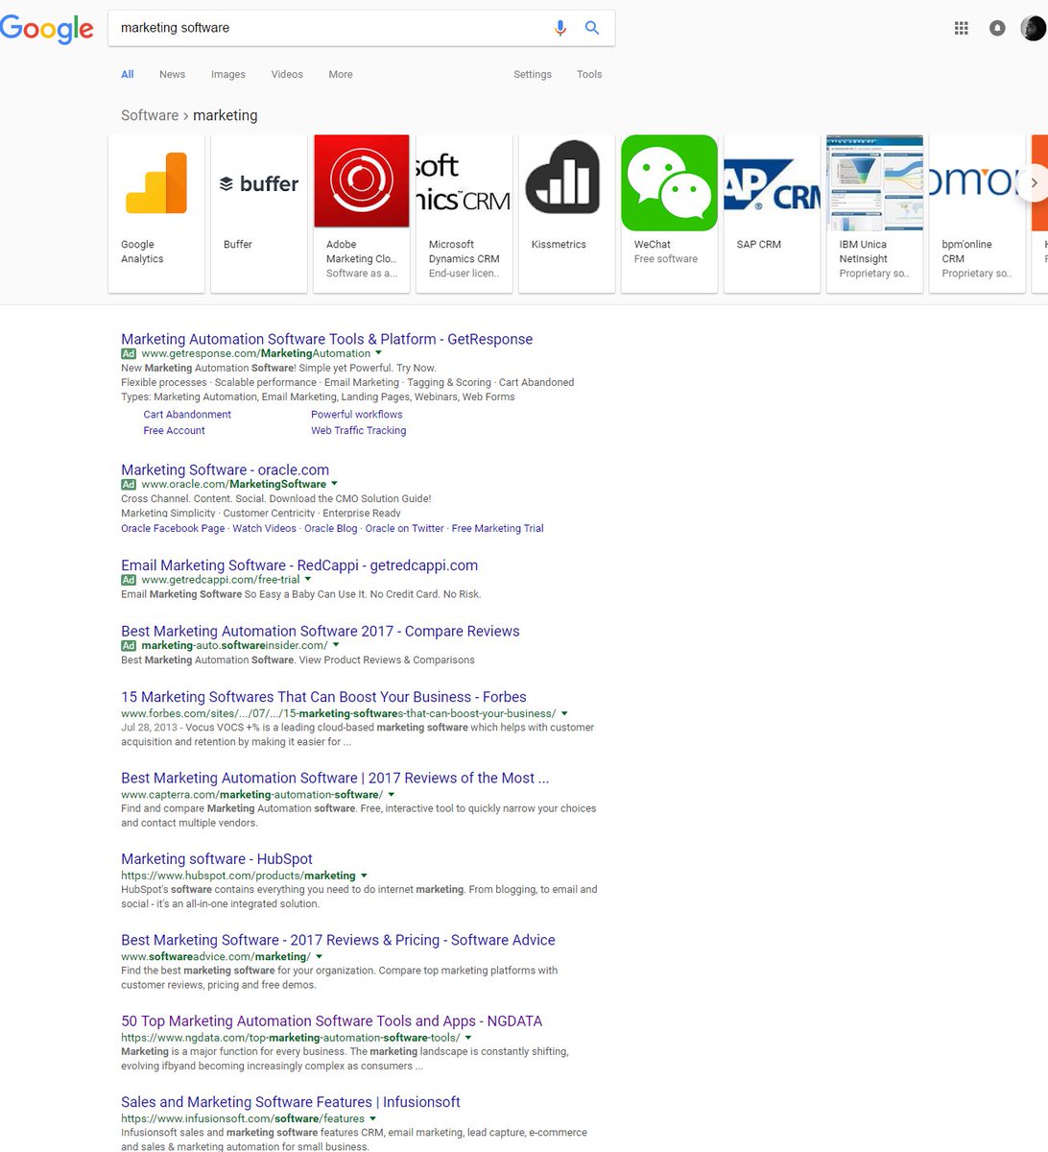Expand dropdown arrow next to getredcappi.com URL
Screen dimensions: 1048x1152
point(308,580)
